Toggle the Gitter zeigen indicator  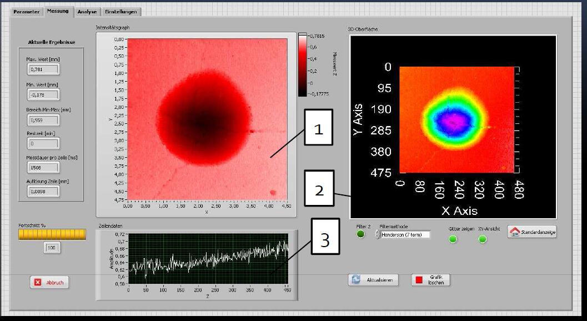click(x=453, y=239)
